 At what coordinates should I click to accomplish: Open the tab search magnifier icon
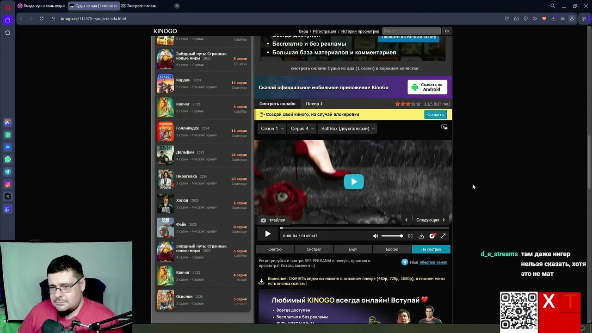[x=553, y=6]
